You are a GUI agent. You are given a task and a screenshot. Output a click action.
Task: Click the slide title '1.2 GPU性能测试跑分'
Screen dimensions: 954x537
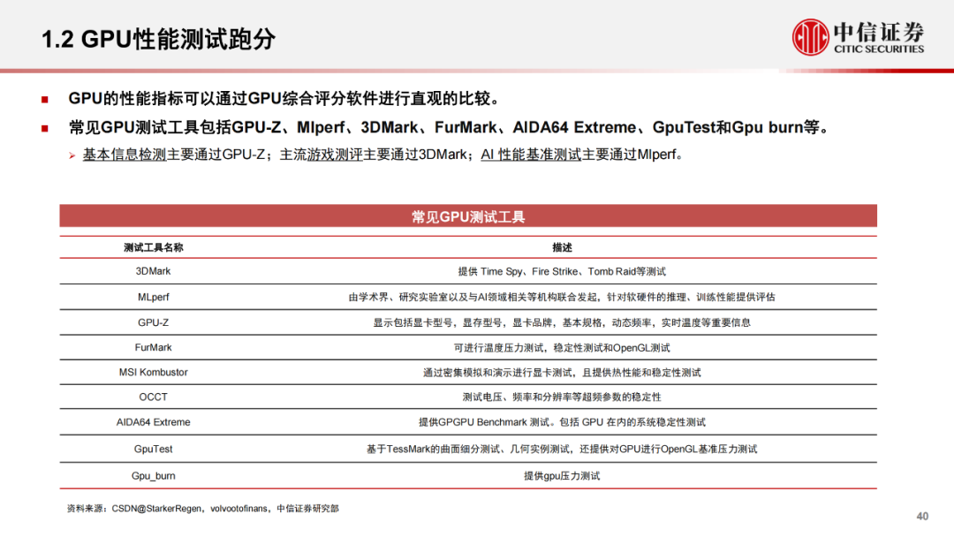159,39
